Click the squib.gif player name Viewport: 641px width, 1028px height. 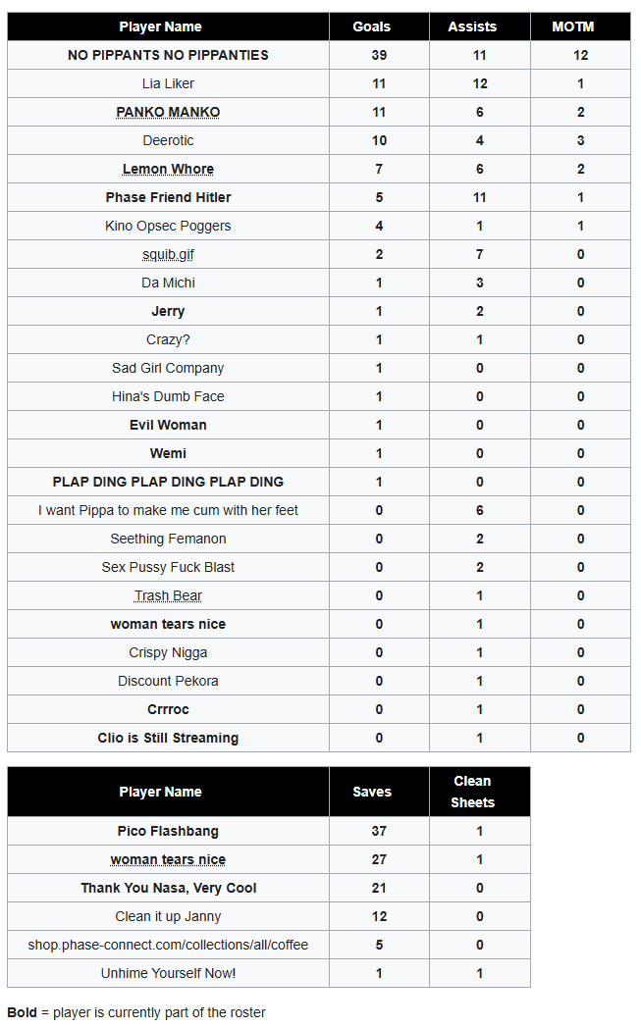[x=168, y=254]
